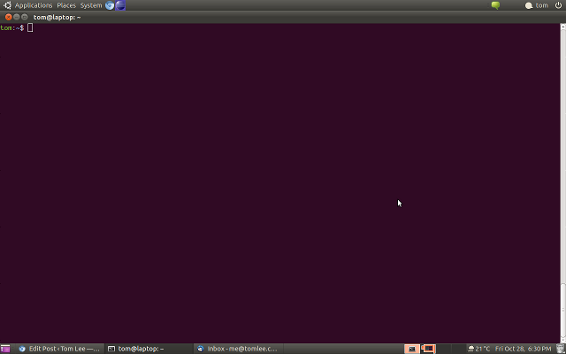
Task: Maximize the terminal window
Action: [x=25, y=17]
